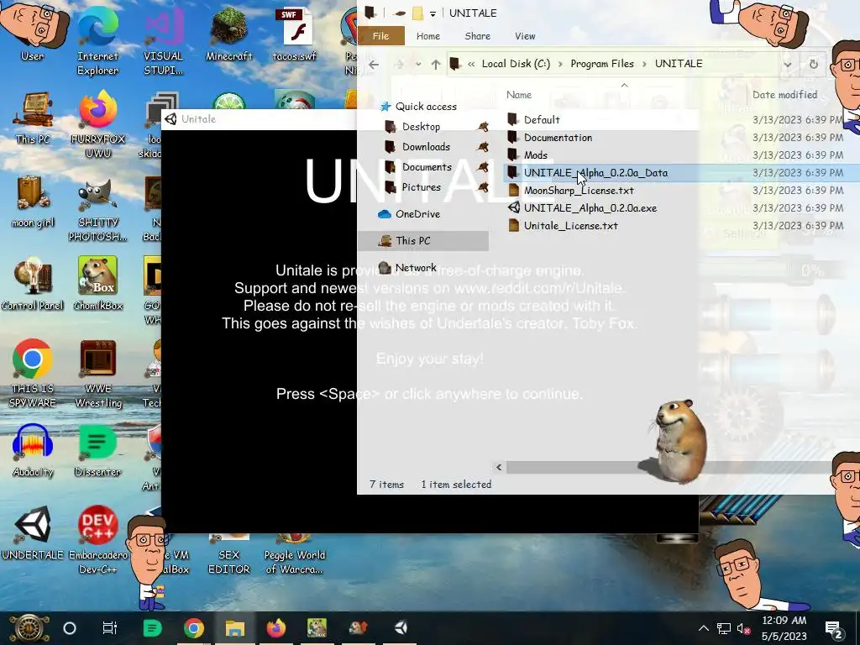Select UNITALE_Alpha_0.2.0a.exe file
Screen dimensions: 860x645
click(590, 208)
